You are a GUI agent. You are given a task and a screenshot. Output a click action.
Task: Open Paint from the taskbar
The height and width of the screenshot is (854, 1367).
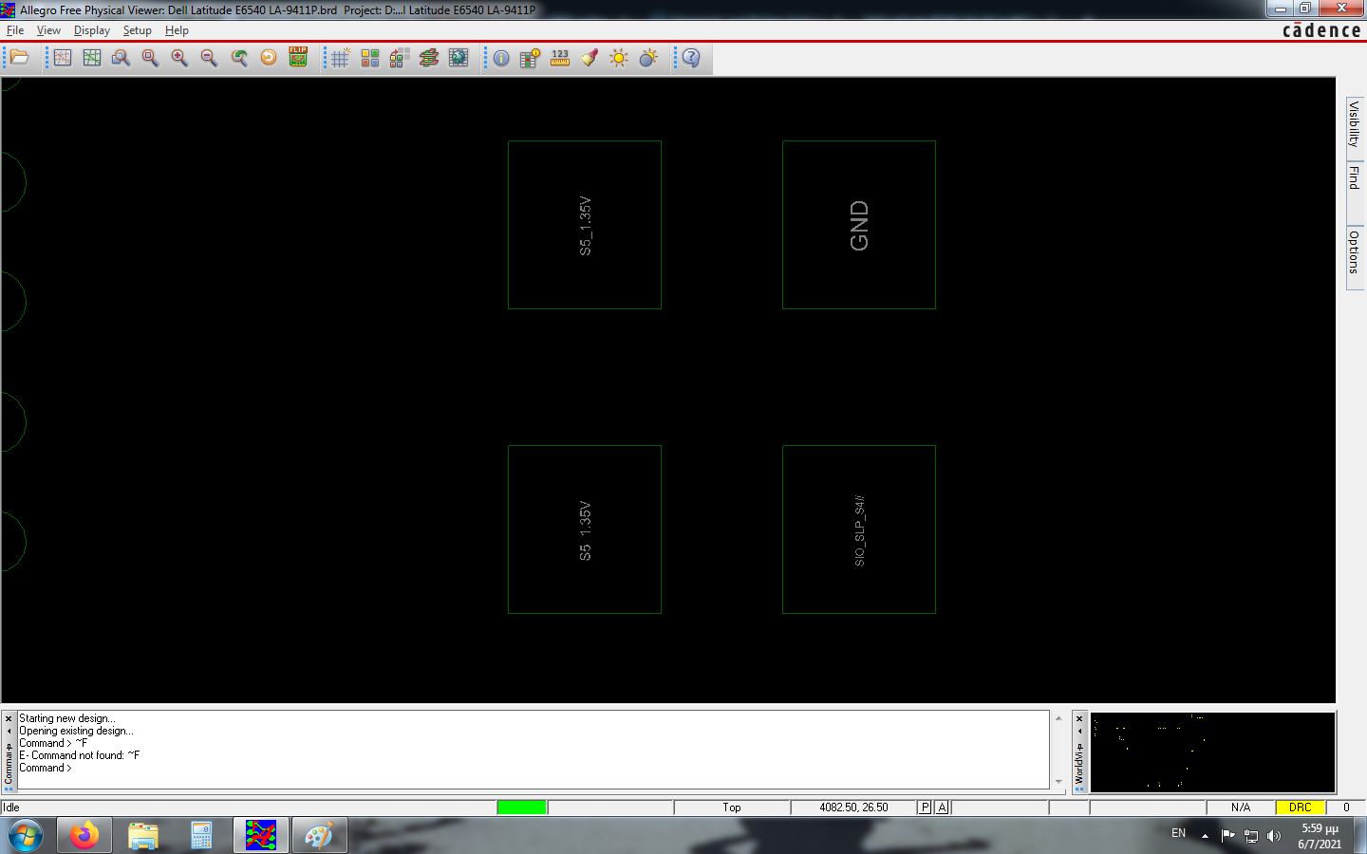[x=319, y=836]
